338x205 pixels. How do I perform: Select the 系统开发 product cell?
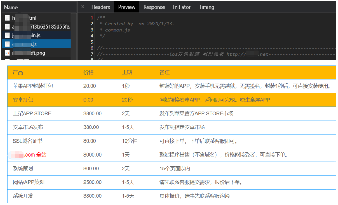coord(43,196)
